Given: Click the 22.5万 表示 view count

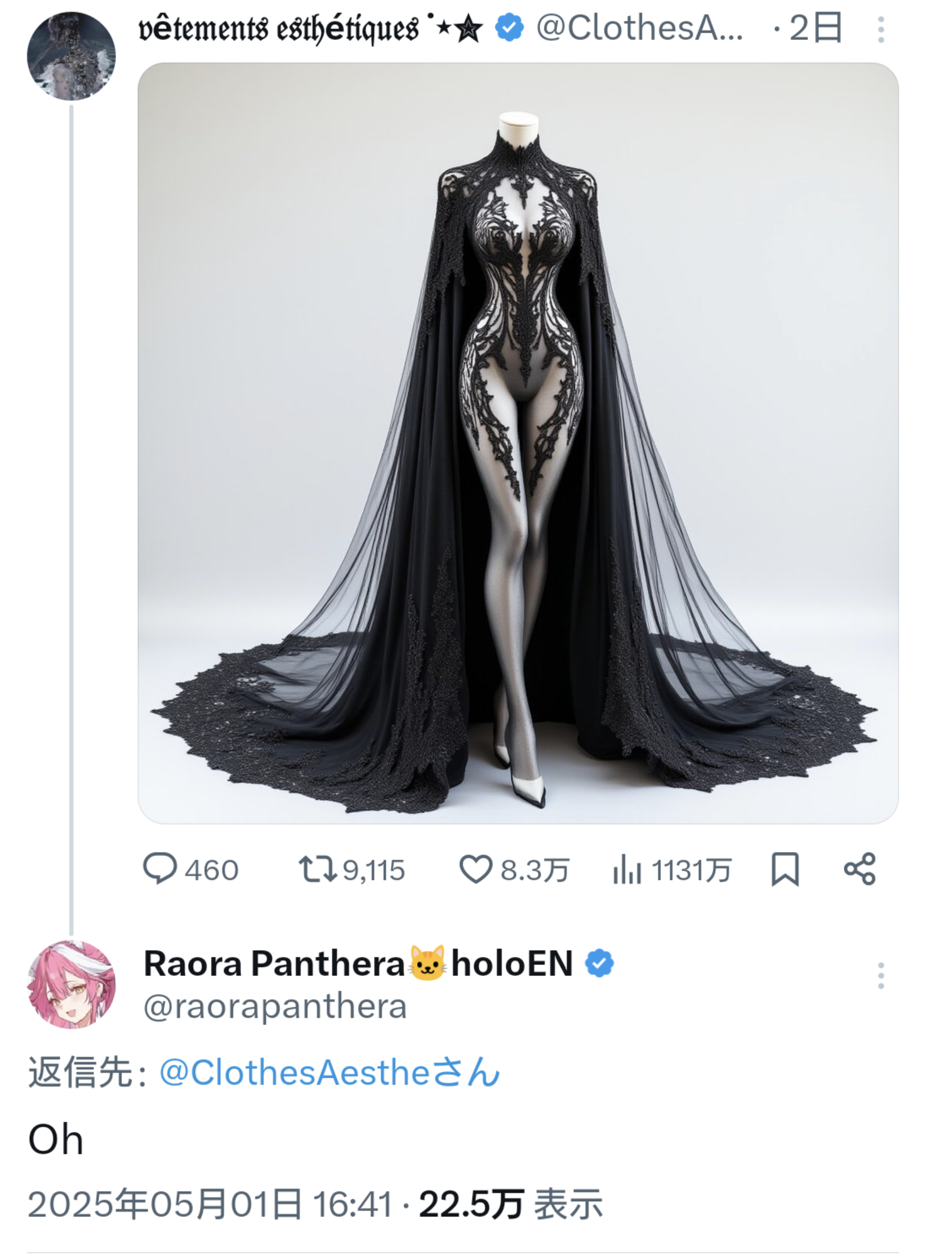Looking at the screenshot, I should pyautogui.click(x=510, y=1205).
